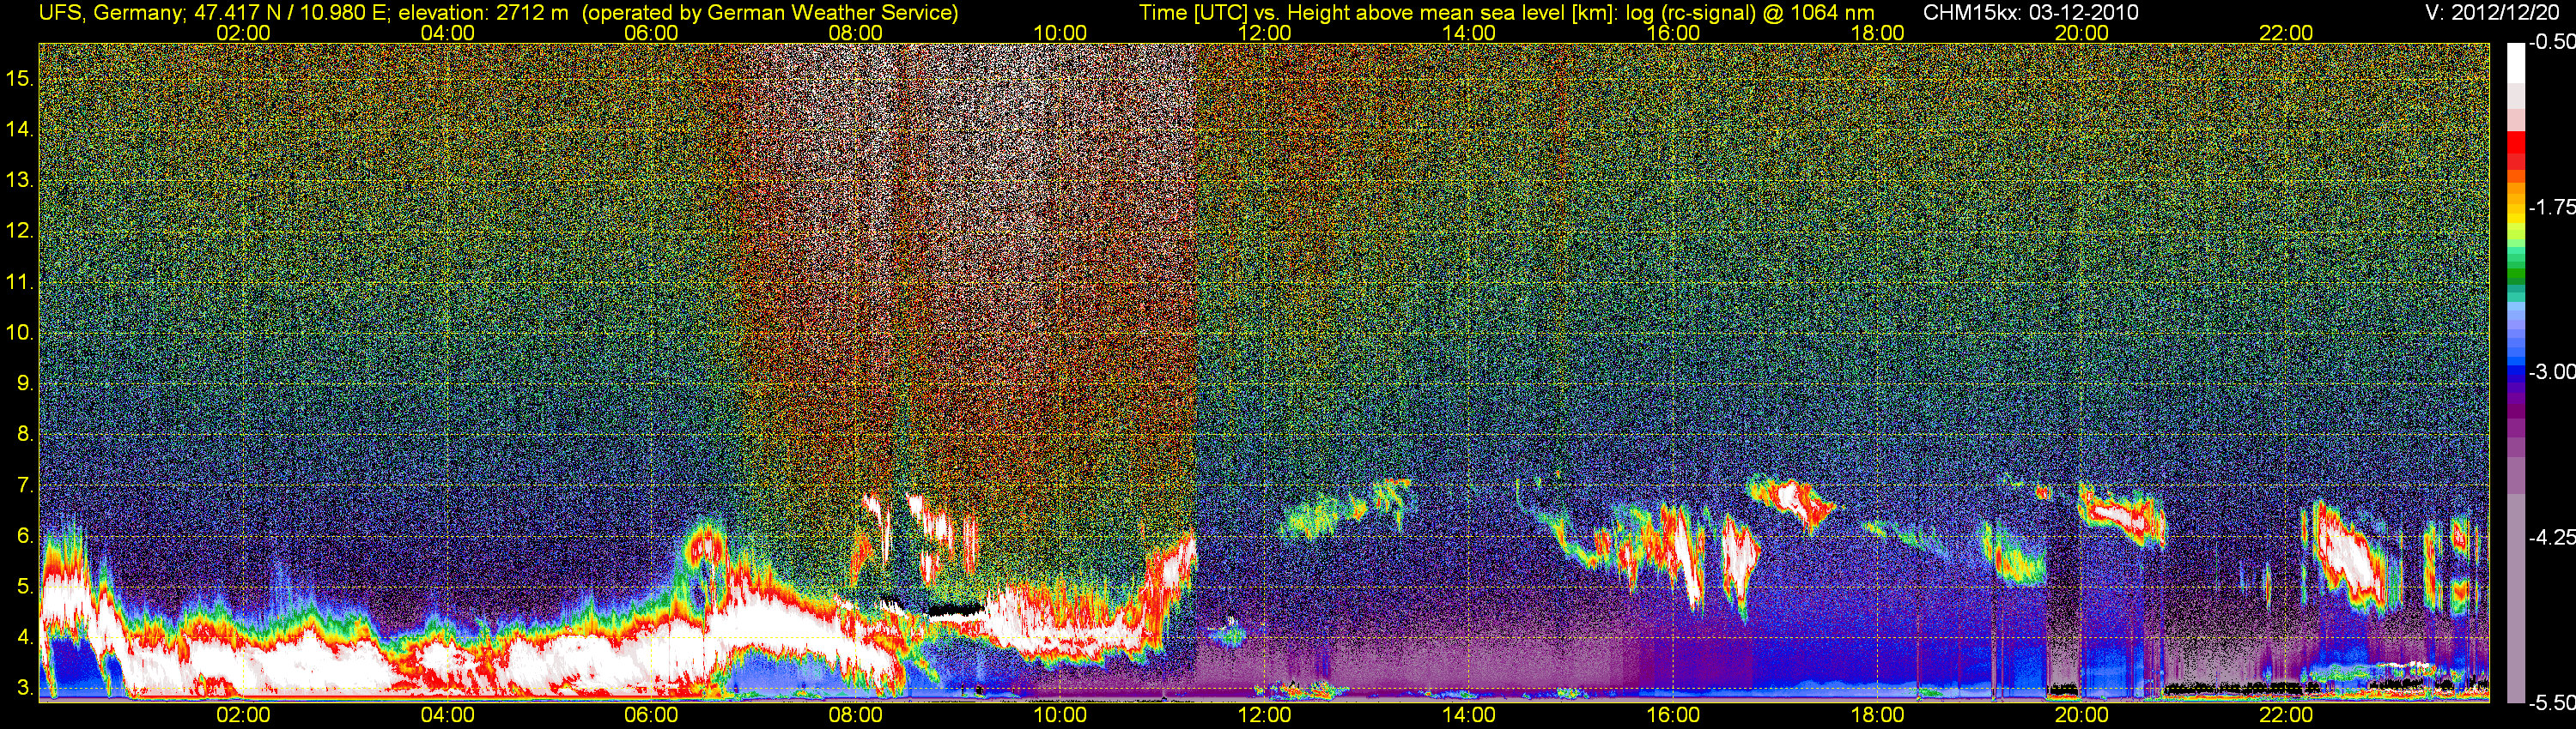Click the '18:00' label on the top time axis
Screen dimensions: 2576x729
[x=1878, y=33]
